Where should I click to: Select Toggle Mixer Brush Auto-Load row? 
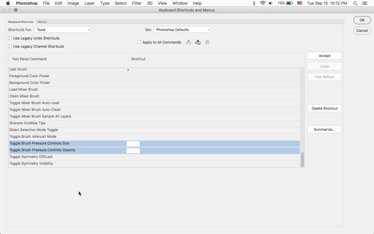(x=155, y=103)
